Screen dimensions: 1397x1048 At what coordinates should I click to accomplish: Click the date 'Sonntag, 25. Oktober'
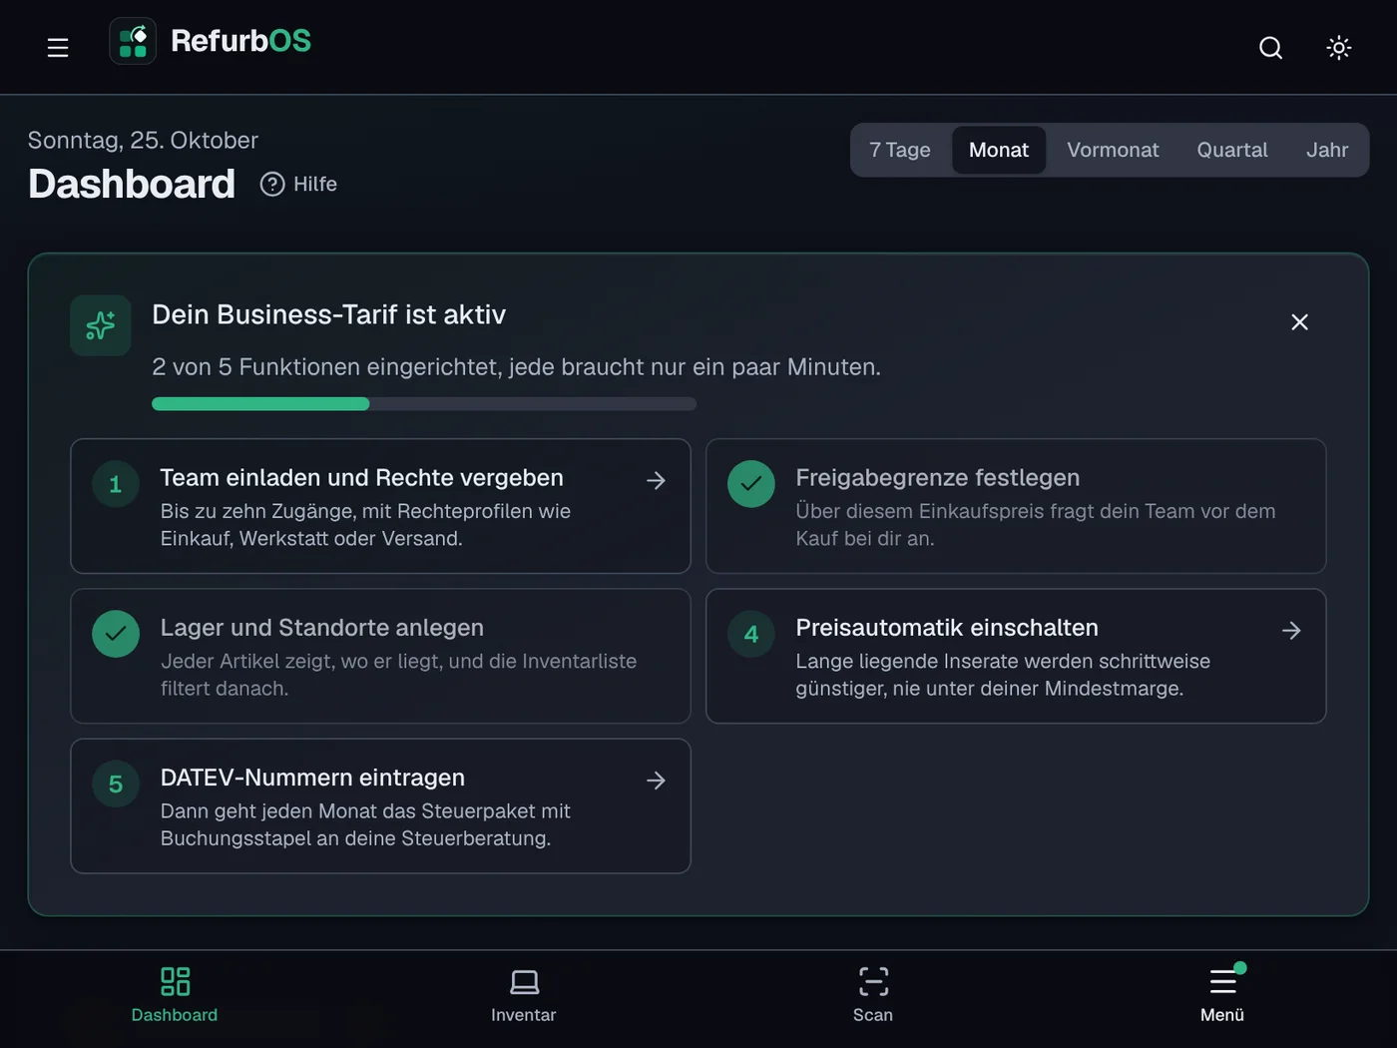[143, 140]
